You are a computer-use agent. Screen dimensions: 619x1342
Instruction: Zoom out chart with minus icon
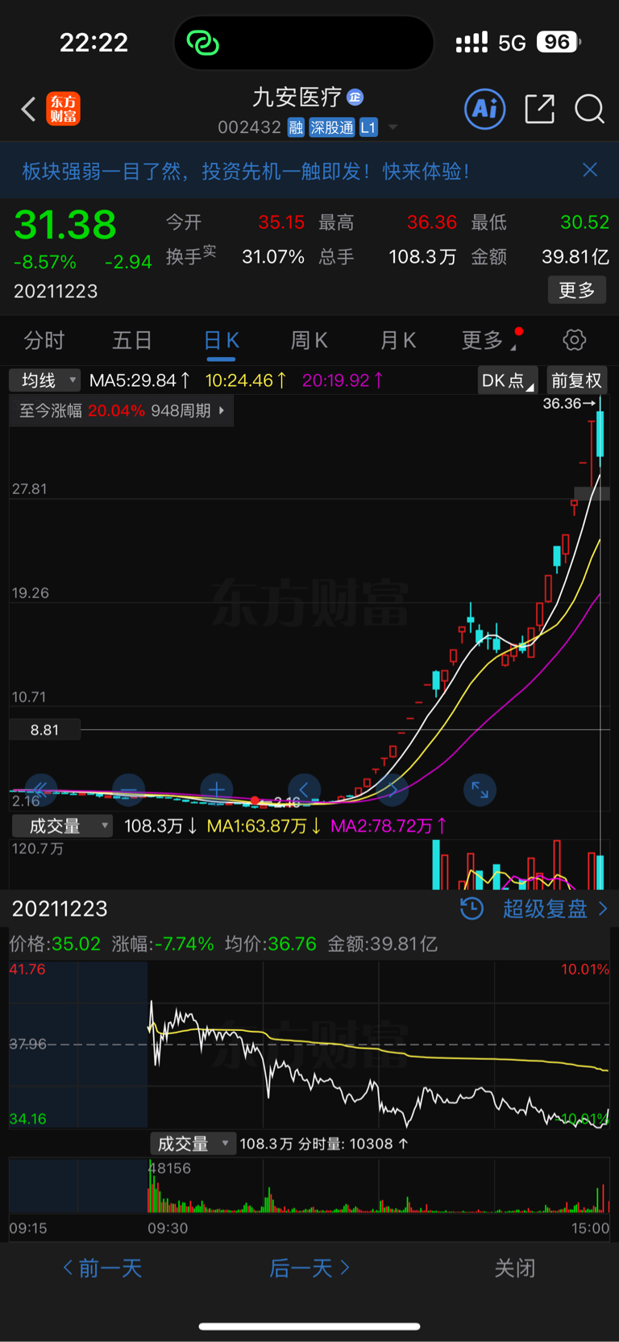(x=128, y=790)
